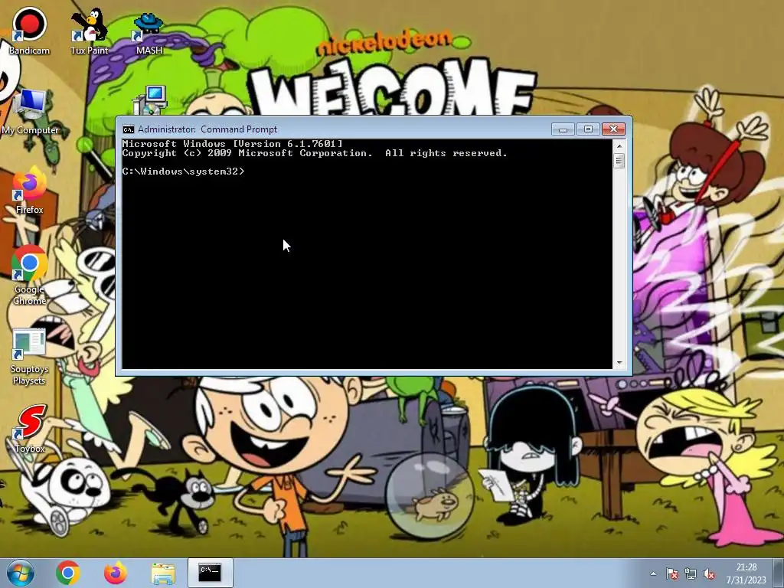Open the Command Prompt system menu icon

tap(129, 129)
